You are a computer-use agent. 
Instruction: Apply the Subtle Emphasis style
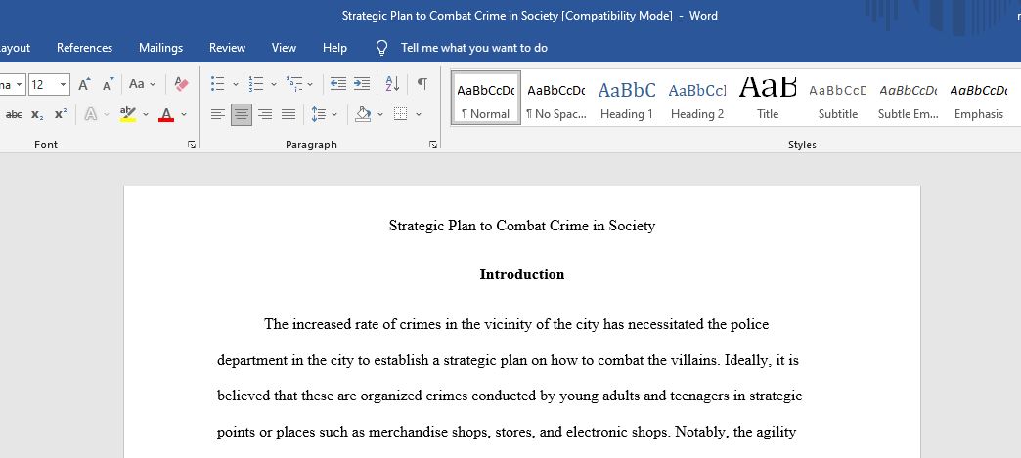[x=909, y=98]
